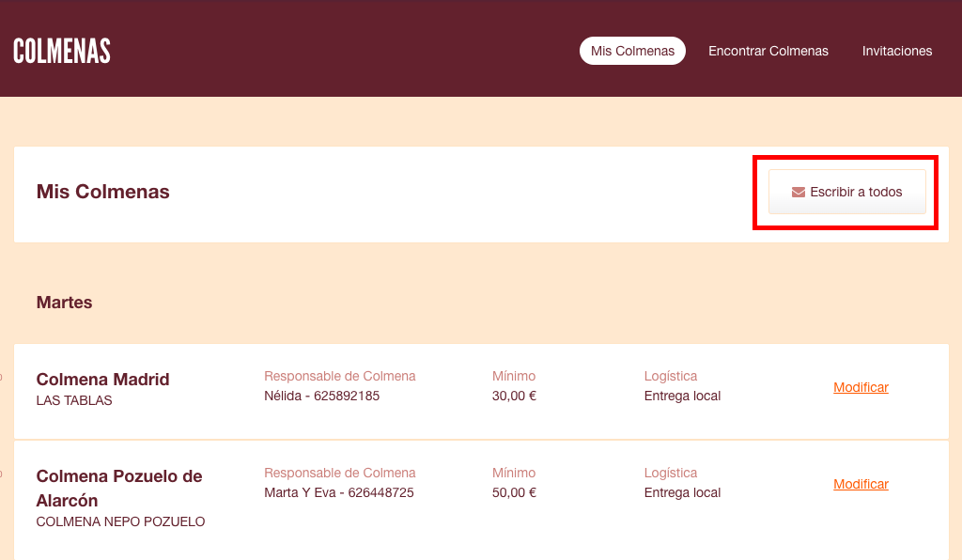Viewport: 962px width, 560px height.
Task: Click the Mis Colmenas page heading
Action: (x=102, y=192)
